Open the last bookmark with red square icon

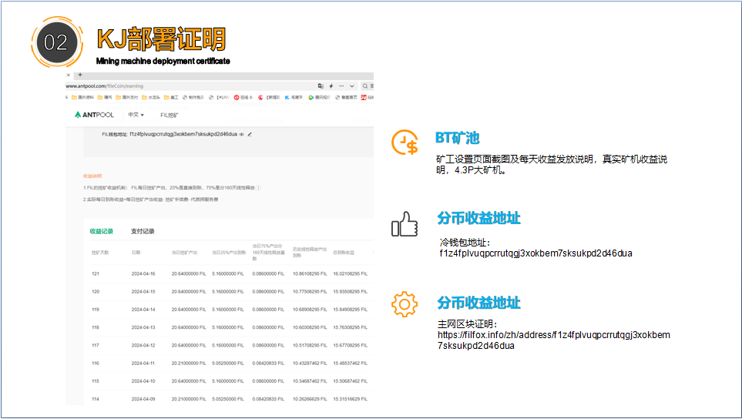pos(368,97)
